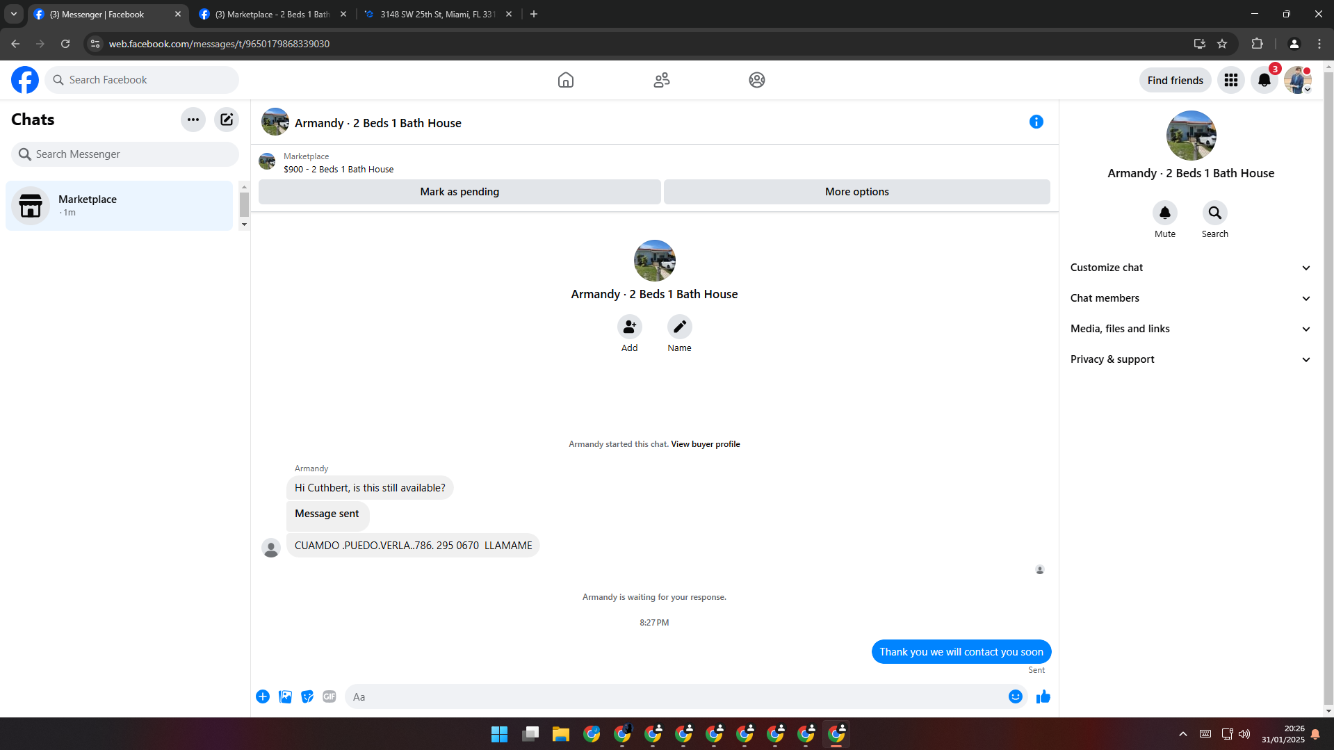
Task: Start a new message with compose icon
Action: coord(227,120)
